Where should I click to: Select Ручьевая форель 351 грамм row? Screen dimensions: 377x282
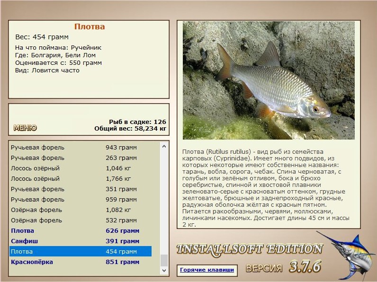click(x=81, y=189)
